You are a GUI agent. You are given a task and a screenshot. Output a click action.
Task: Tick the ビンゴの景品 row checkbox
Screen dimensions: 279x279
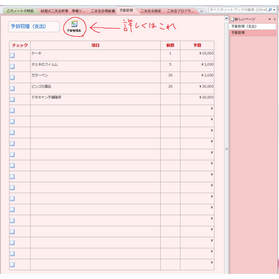click(x=12, y=88)
